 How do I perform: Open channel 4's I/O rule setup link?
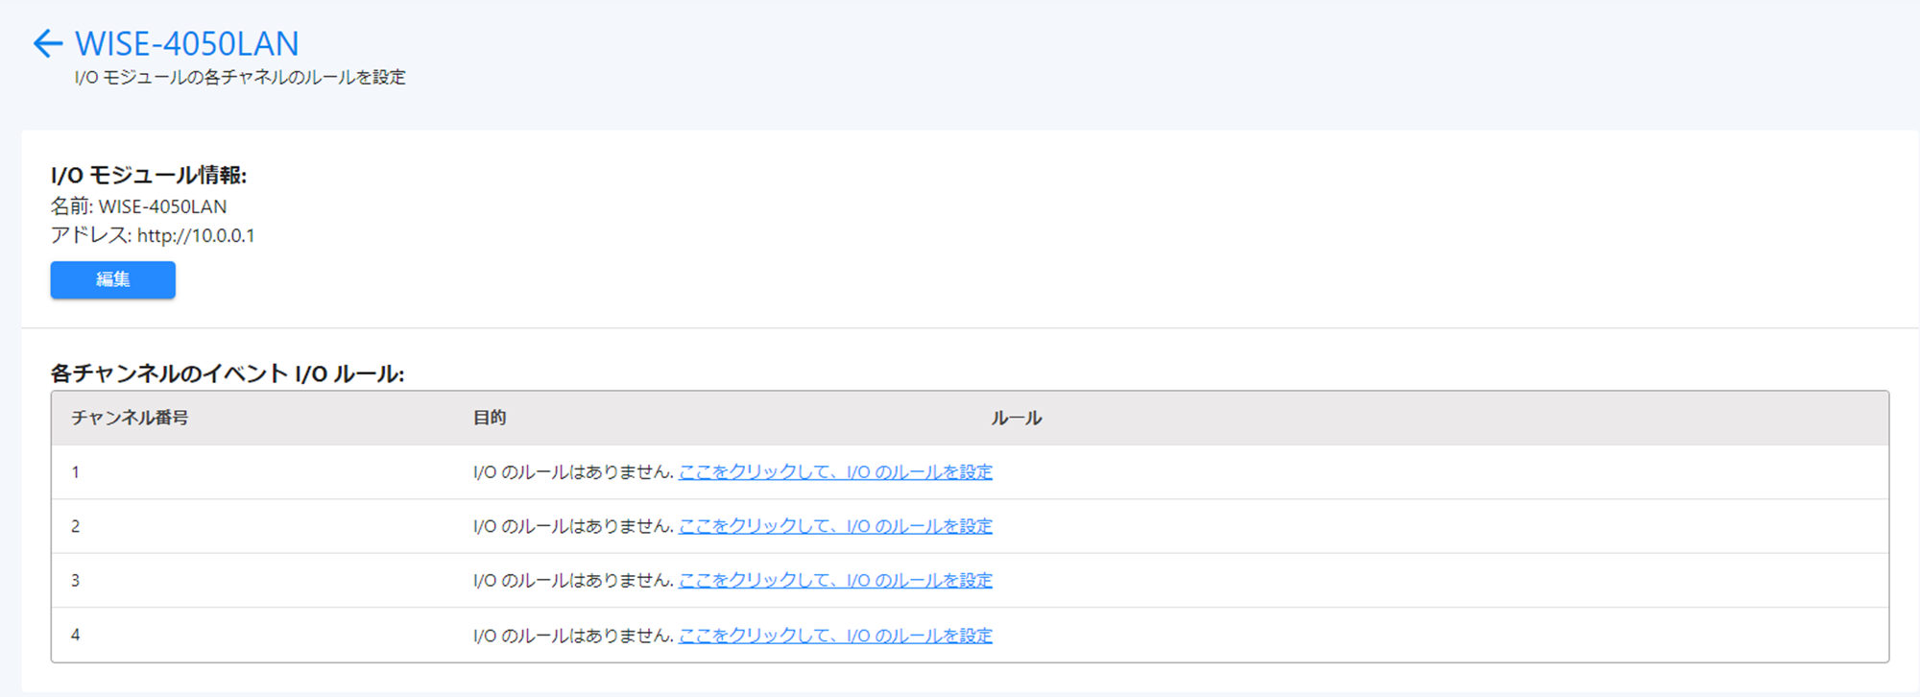(x=835, y=635)
